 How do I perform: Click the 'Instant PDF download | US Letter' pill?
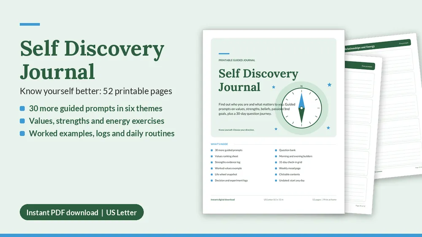click(x=81, y=212)
